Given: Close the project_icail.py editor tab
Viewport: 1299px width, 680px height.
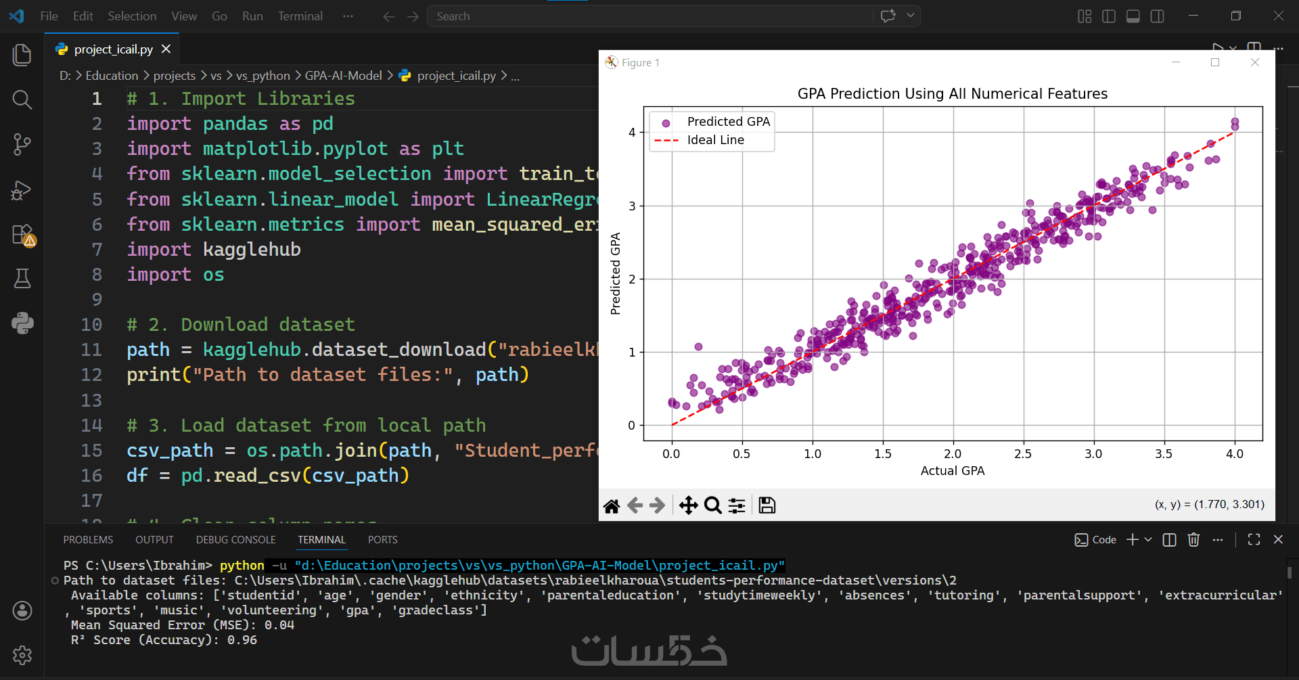Looking at the screenshot, I should click(x=166, y=49).
